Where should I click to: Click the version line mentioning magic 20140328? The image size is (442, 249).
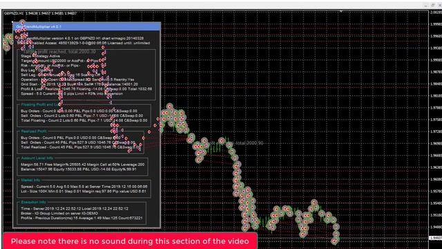pyautogui.click(x=80, y=38)
